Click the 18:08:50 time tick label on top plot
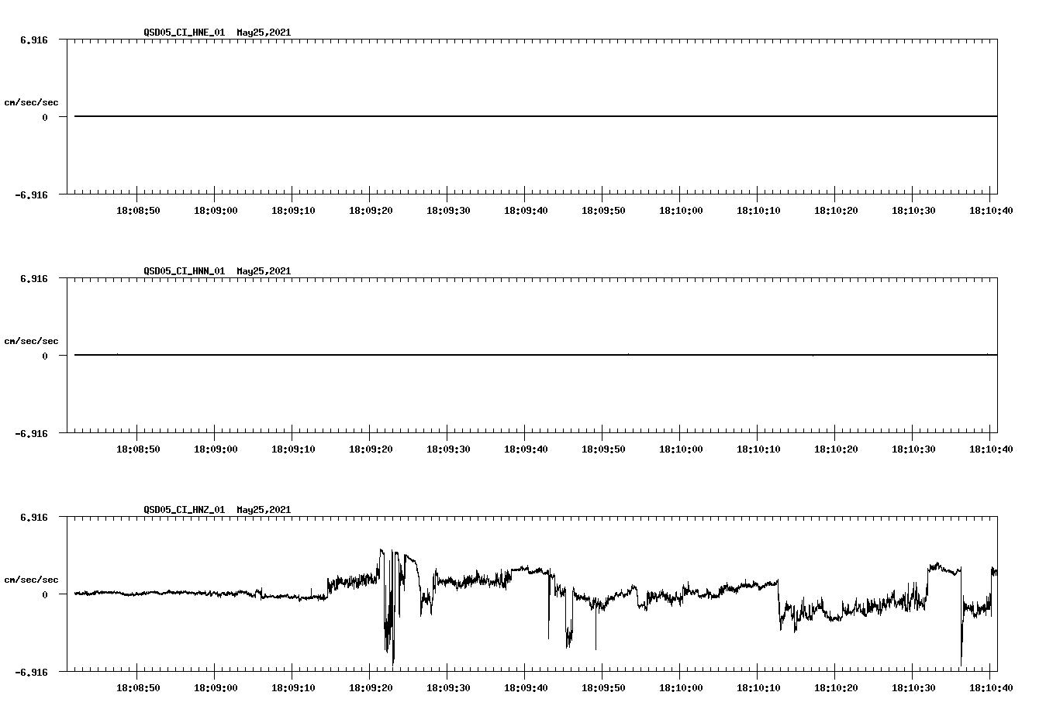Viewport: 1053px width, 716px height. 138,209
